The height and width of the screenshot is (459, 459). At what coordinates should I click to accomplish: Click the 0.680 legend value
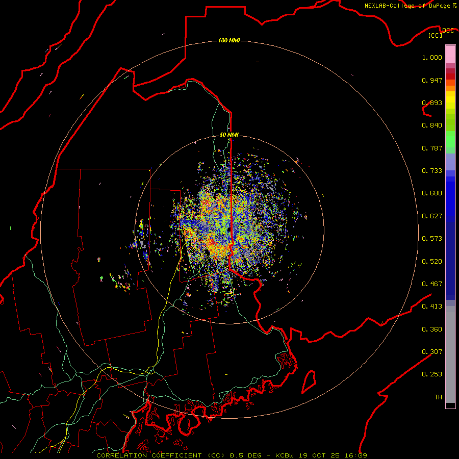(432, 193)
